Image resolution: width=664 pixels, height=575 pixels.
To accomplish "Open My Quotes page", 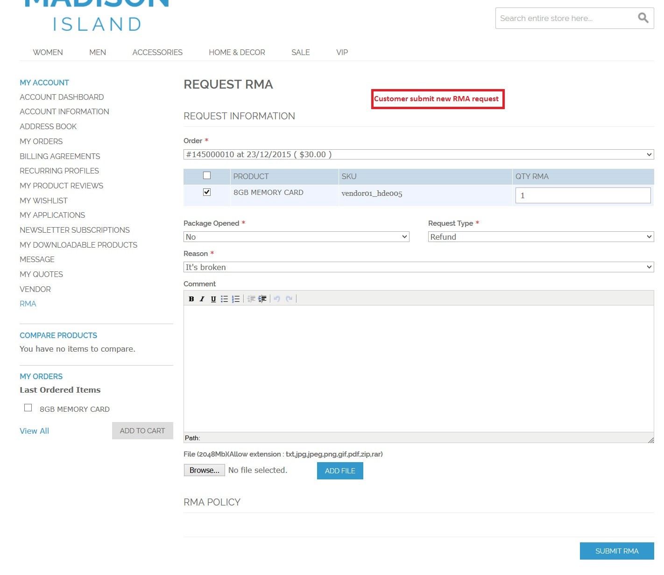I will pyautogui.click(x=41, y=274).
